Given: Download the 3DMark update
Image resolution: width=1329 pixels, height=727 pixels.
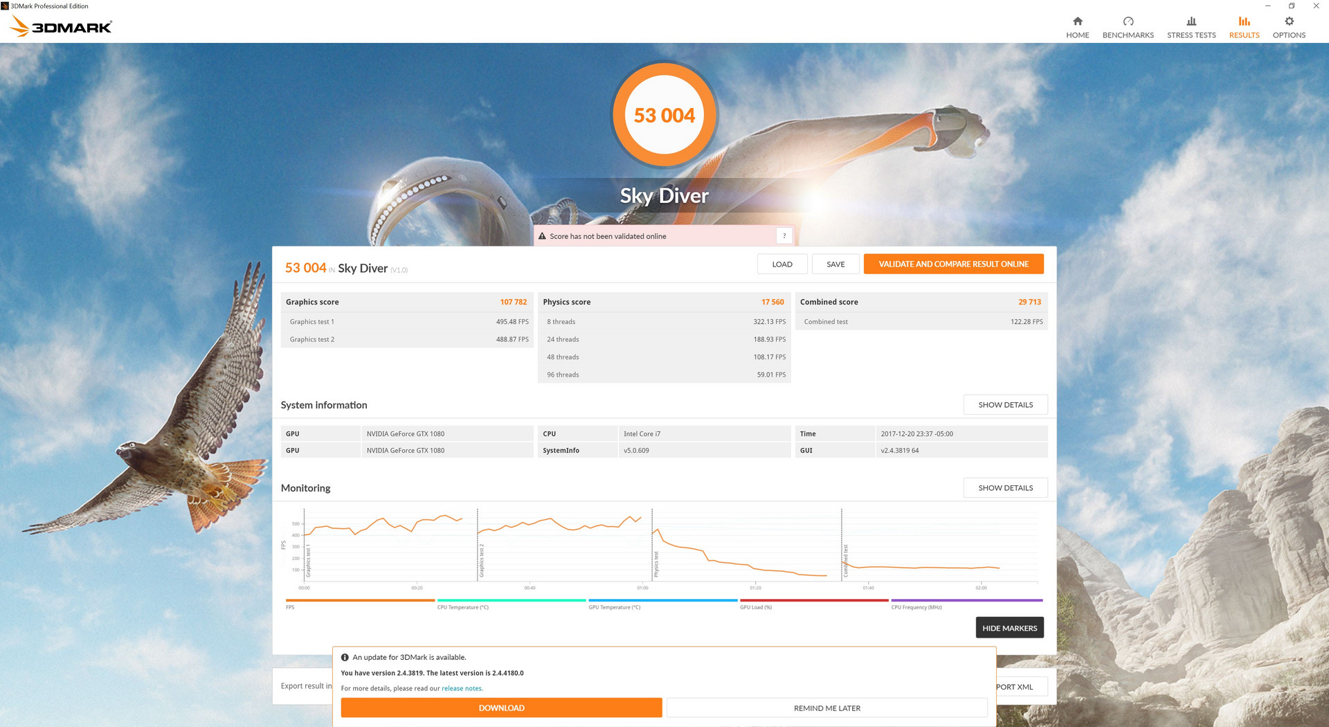Looking at the screenshot, I should pos(501,708).
